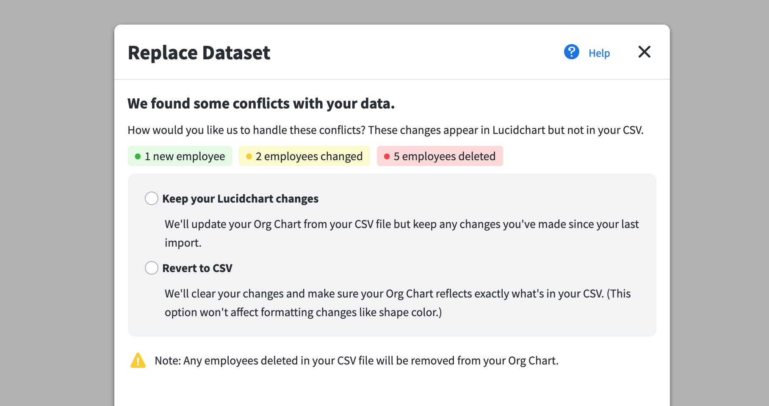This screenshot has height=406, width=769.
Task: Click the red dot in employees deleted badge
Action: pyautogui.click(x=387, y=156)
